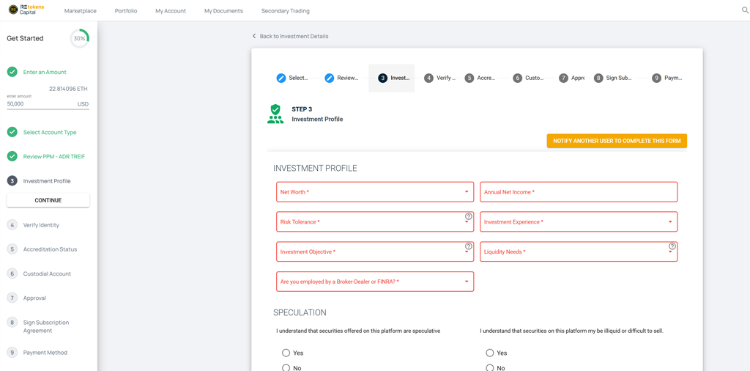Viewport: 750px width, 371px height.
Task: Open My Documents in top navigation
Action: pyautogui.click(x=223, y=10)
